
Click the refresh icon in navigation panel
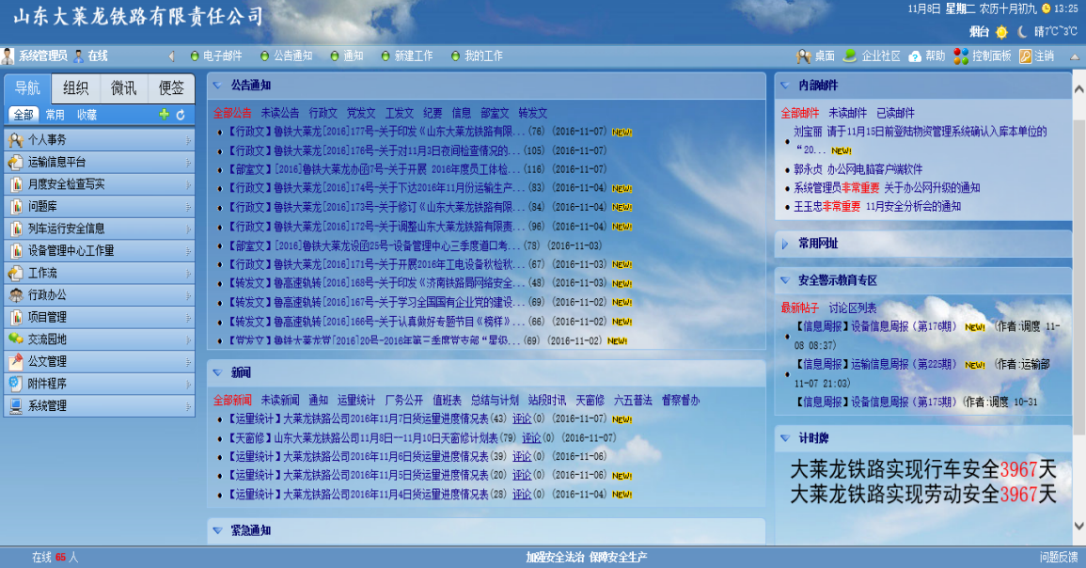(x=181, y=115)
